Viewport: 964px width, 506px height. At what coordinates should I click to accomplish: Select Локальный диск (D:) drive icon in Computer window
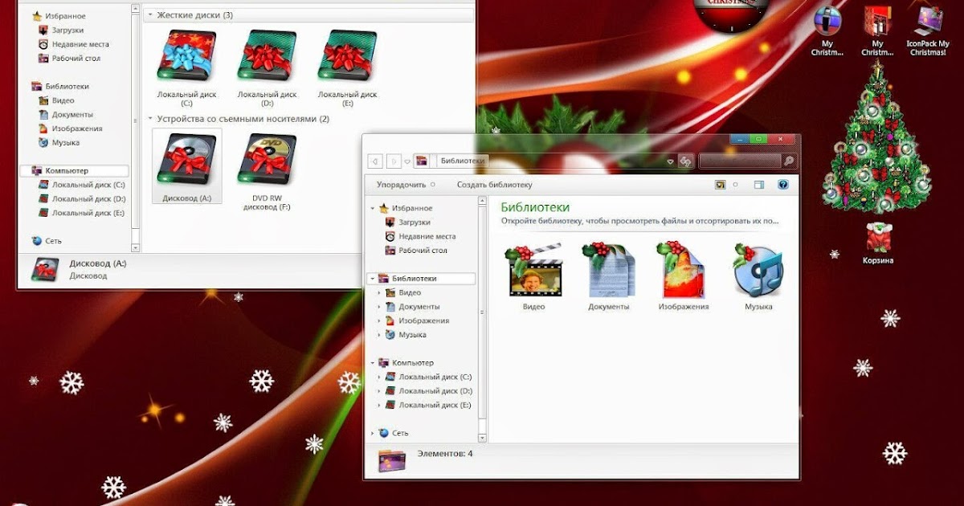point(267,56)
